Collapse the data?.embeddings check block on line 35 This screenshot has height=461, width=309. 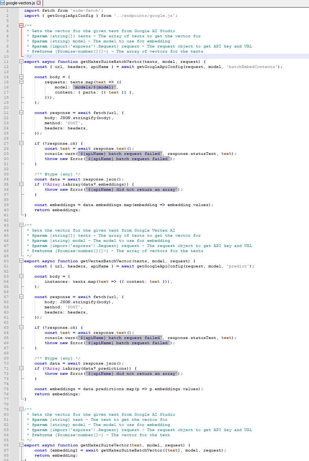click(21, 184)
